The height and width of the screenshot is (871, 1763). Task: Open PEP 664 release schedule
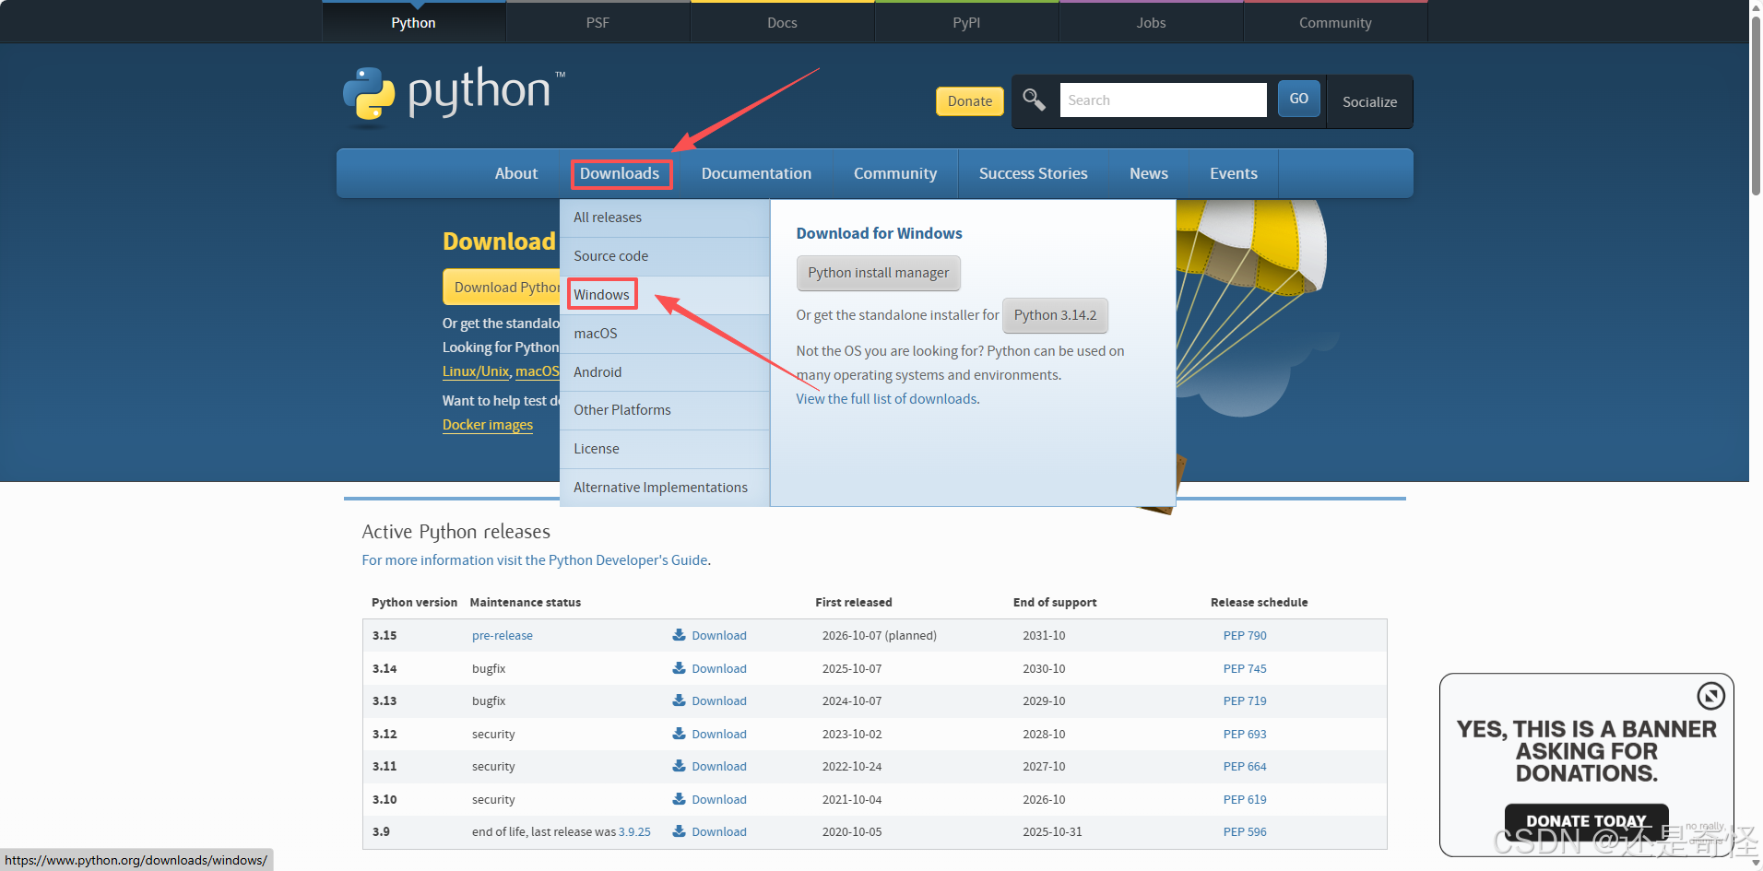[1245, 767]
